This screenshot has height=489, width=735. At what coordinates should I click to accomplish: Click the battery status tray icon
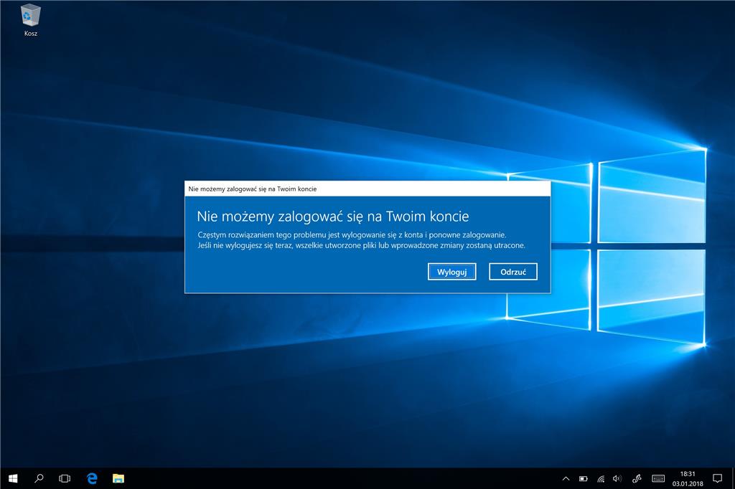tap(583, 479)
